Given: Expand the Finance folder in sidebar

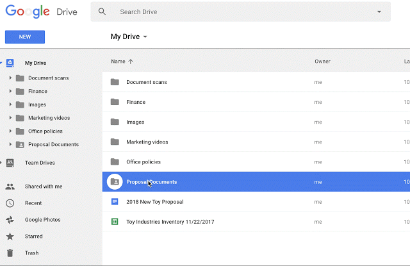Looking at the screenshot, I should [x=11, y=92].
